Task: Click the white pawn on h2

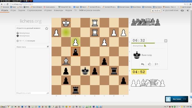Action: tap(56, 32)
